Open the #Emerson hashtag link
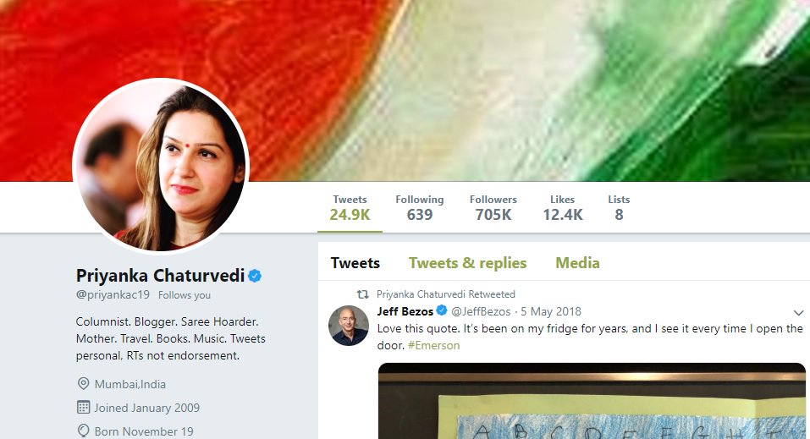 coord(433,345)
